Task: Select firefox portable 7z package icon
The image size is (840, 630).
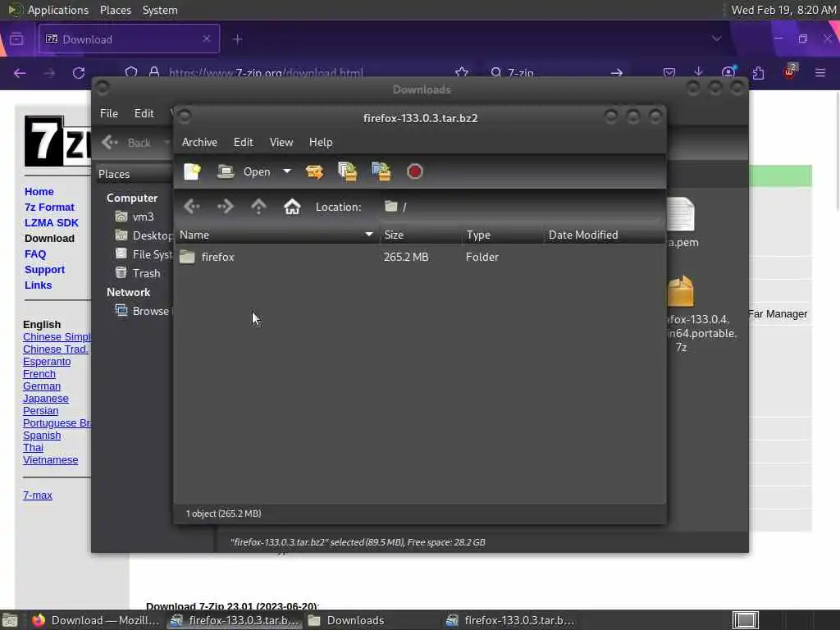Action: point(682,291)
